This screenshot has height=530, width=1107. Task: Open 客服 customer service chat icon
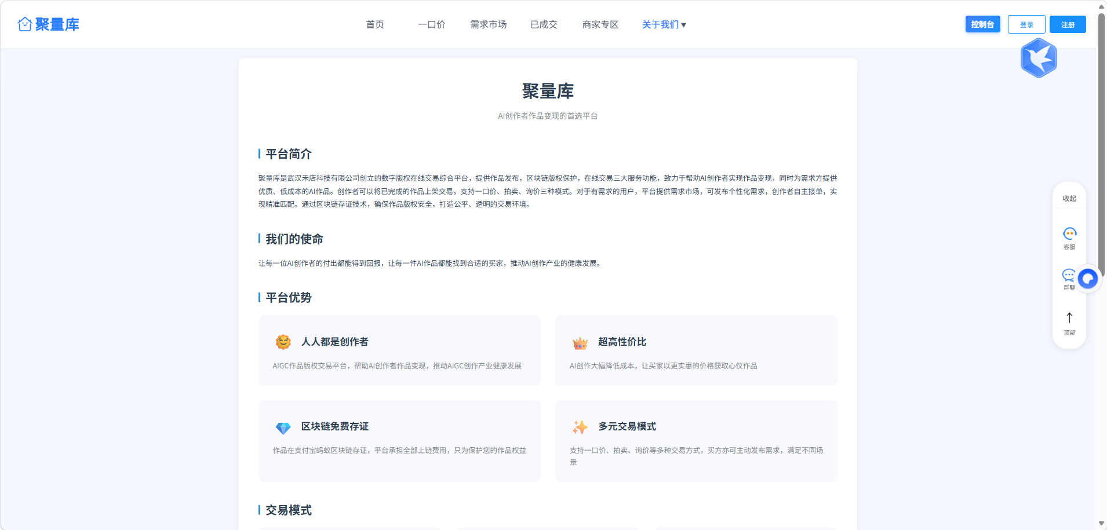point(1069,237)
